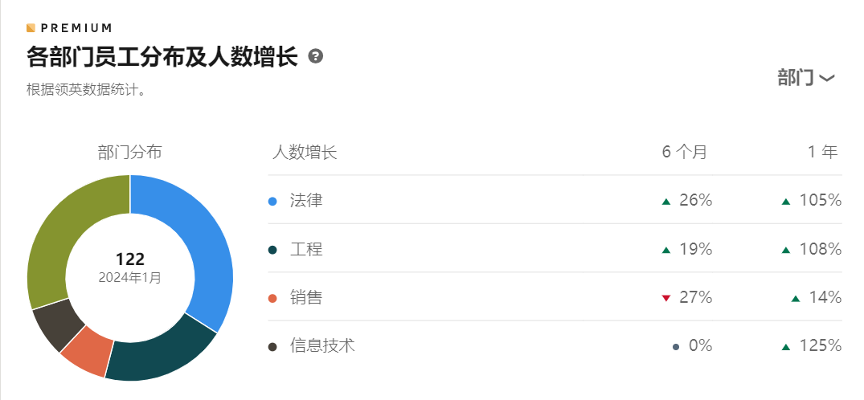Click the 122 total in donut center
The width and height of the screenshot is (864, 400).
click(x=130, y=259)
